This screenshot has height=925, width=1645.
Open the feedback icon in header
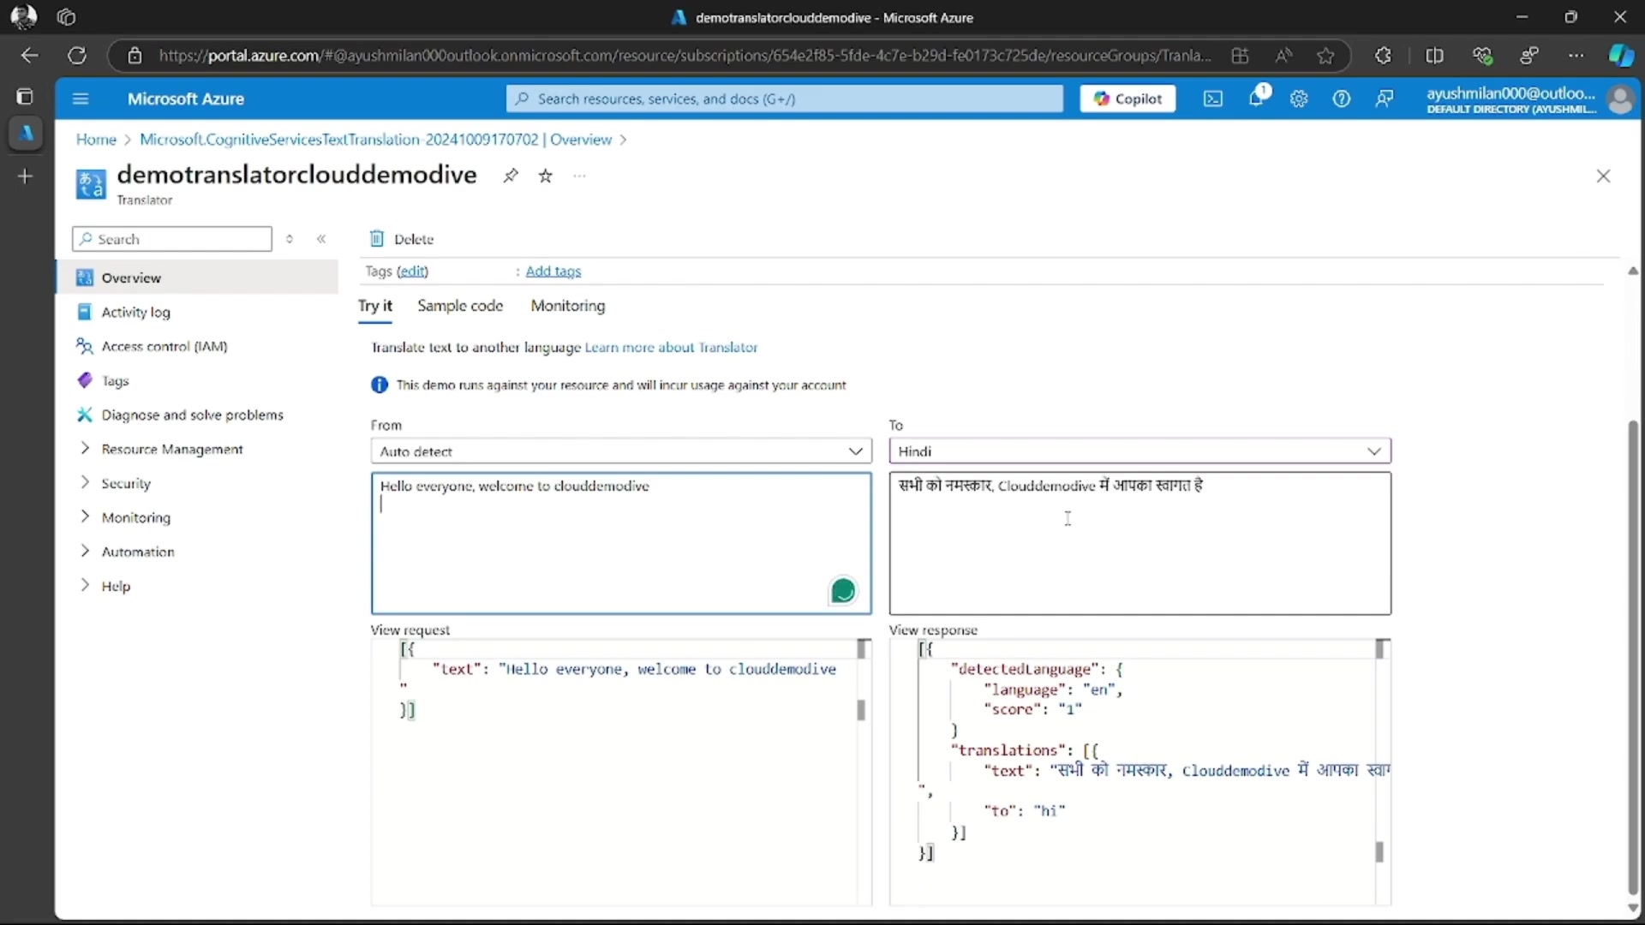pos(1385,98)
